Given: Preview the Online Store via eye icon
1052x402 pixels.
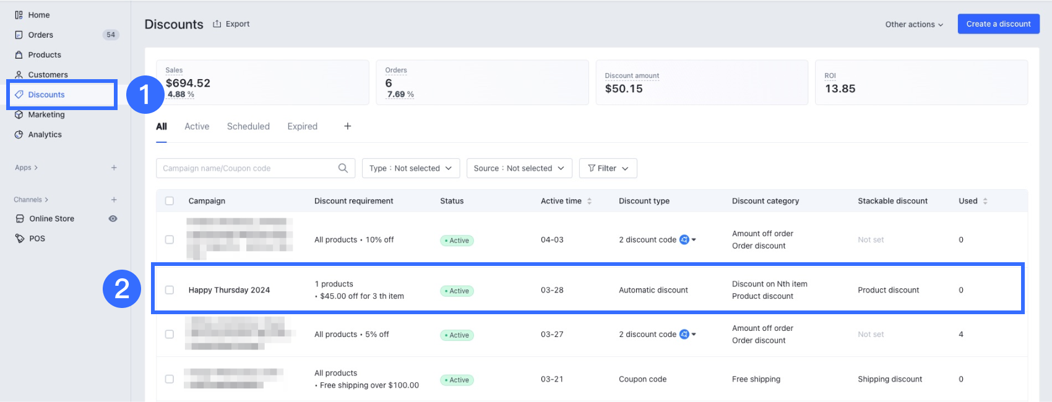Looking at the screenshot, I should pos(113,218).
